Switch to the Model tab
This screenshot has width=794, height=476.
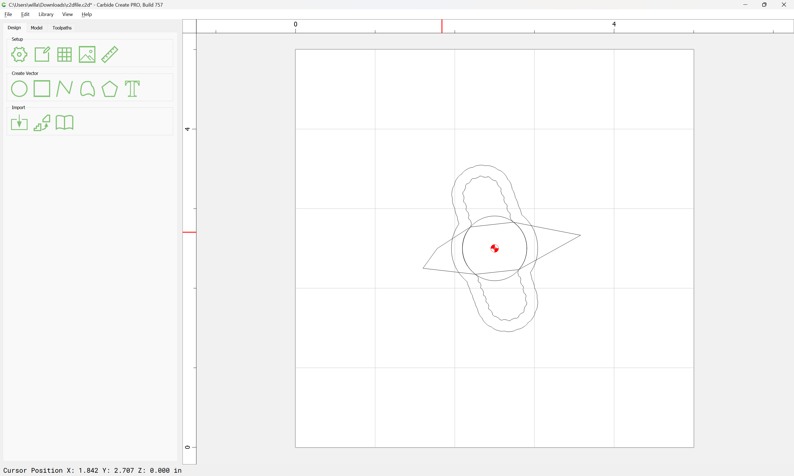click(37, 28)
